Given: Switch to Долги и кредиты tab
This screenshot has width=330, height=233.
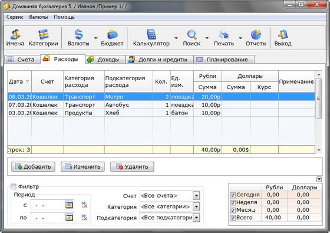Looking at the screenshot, I should pyautogui.click(x=160, y=60).
